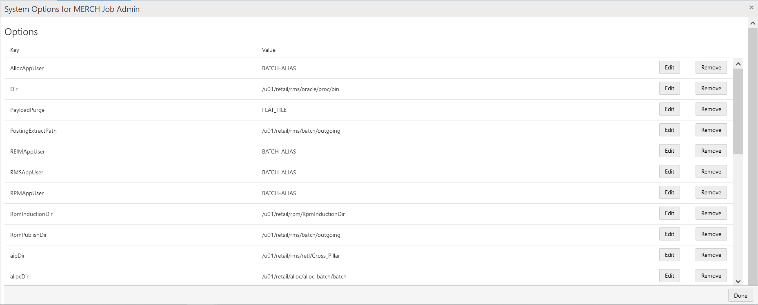This screenshot has width=758, height=305.
Task: Click the /u01/retail/alloc/alloc-batch/batch value
Action: (304, 276)
